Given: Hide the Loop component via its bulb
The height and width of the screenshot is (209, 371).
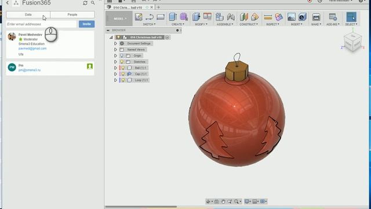Looking at the screenshot, I should tap(123, 80).
